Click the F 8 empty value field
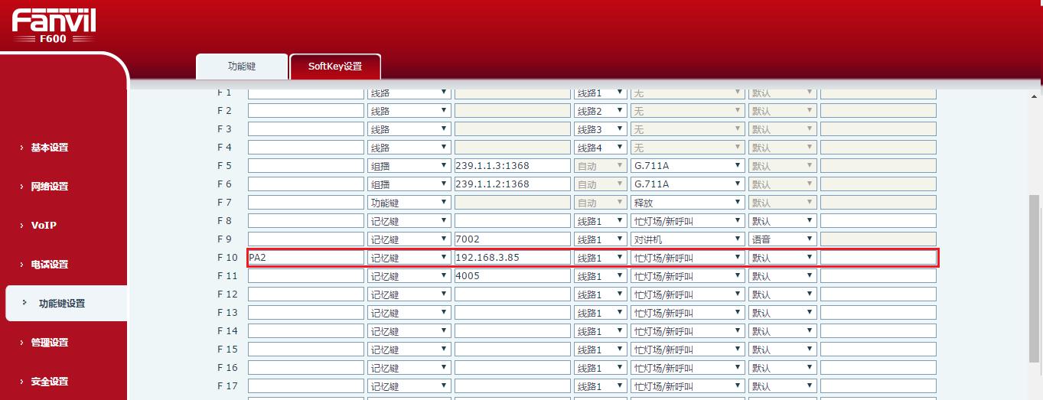The image size is (1043, 400). (513, 221)
